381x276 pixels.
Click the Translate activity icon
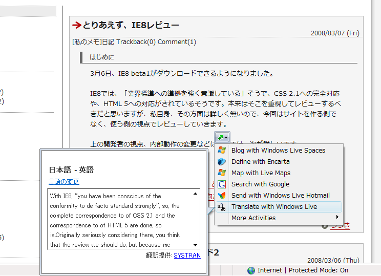[x=222, y=207]
